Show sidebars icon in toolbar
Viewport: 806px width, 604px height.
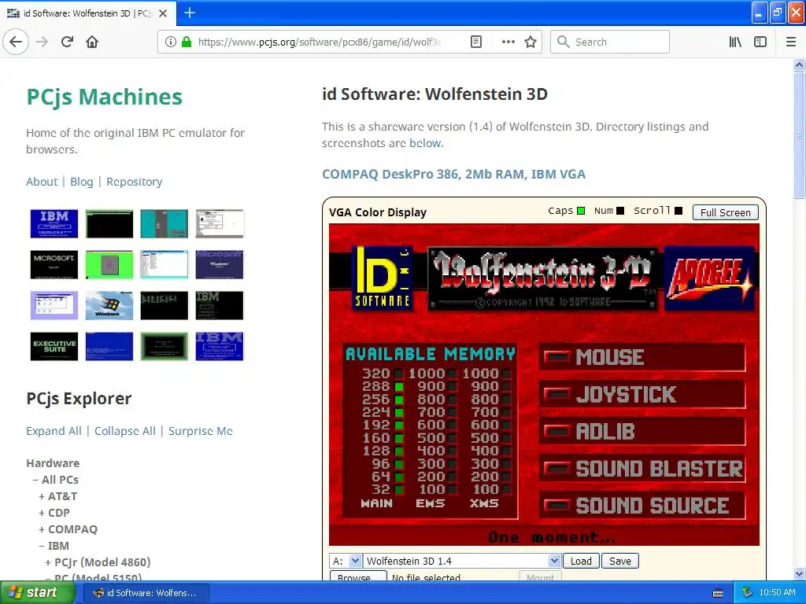coord(760,42)
